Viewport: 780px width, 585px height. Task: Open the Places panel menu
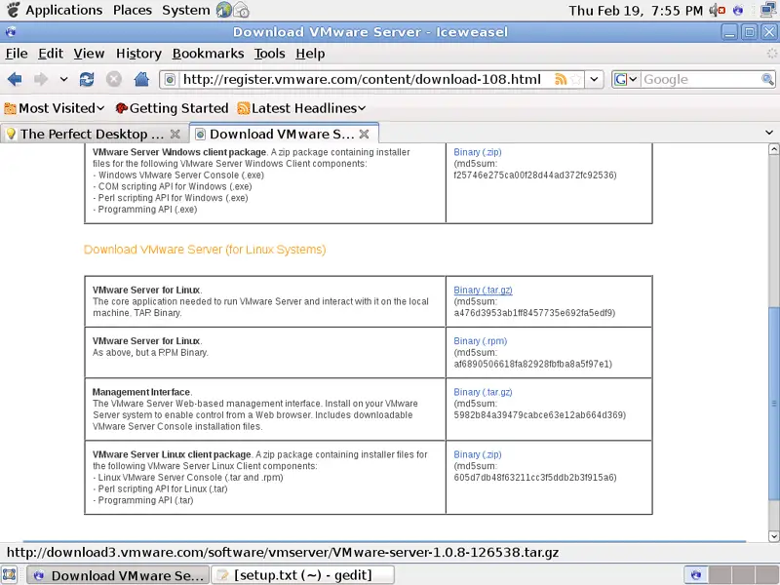click(133, 10)
